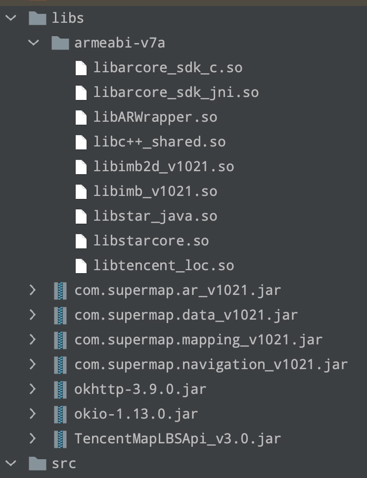The height and width of the screenshot is (478, 367).
Task: Click file icon of libARWrapper.so
Action: click(81, 117)
